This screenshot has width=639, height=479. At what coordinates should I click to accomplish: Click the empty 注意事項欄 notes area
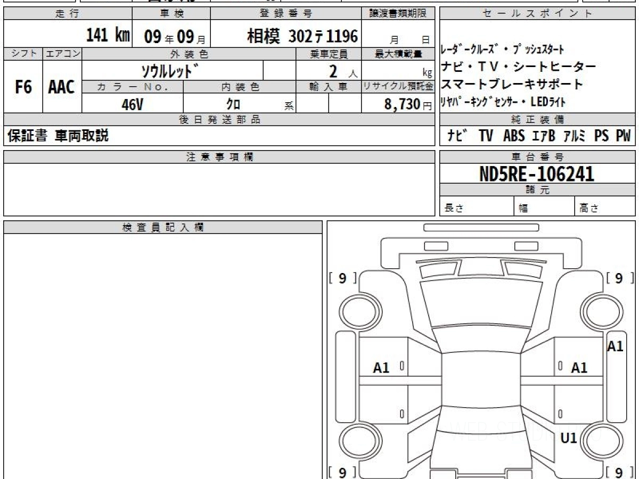point(219,189)
